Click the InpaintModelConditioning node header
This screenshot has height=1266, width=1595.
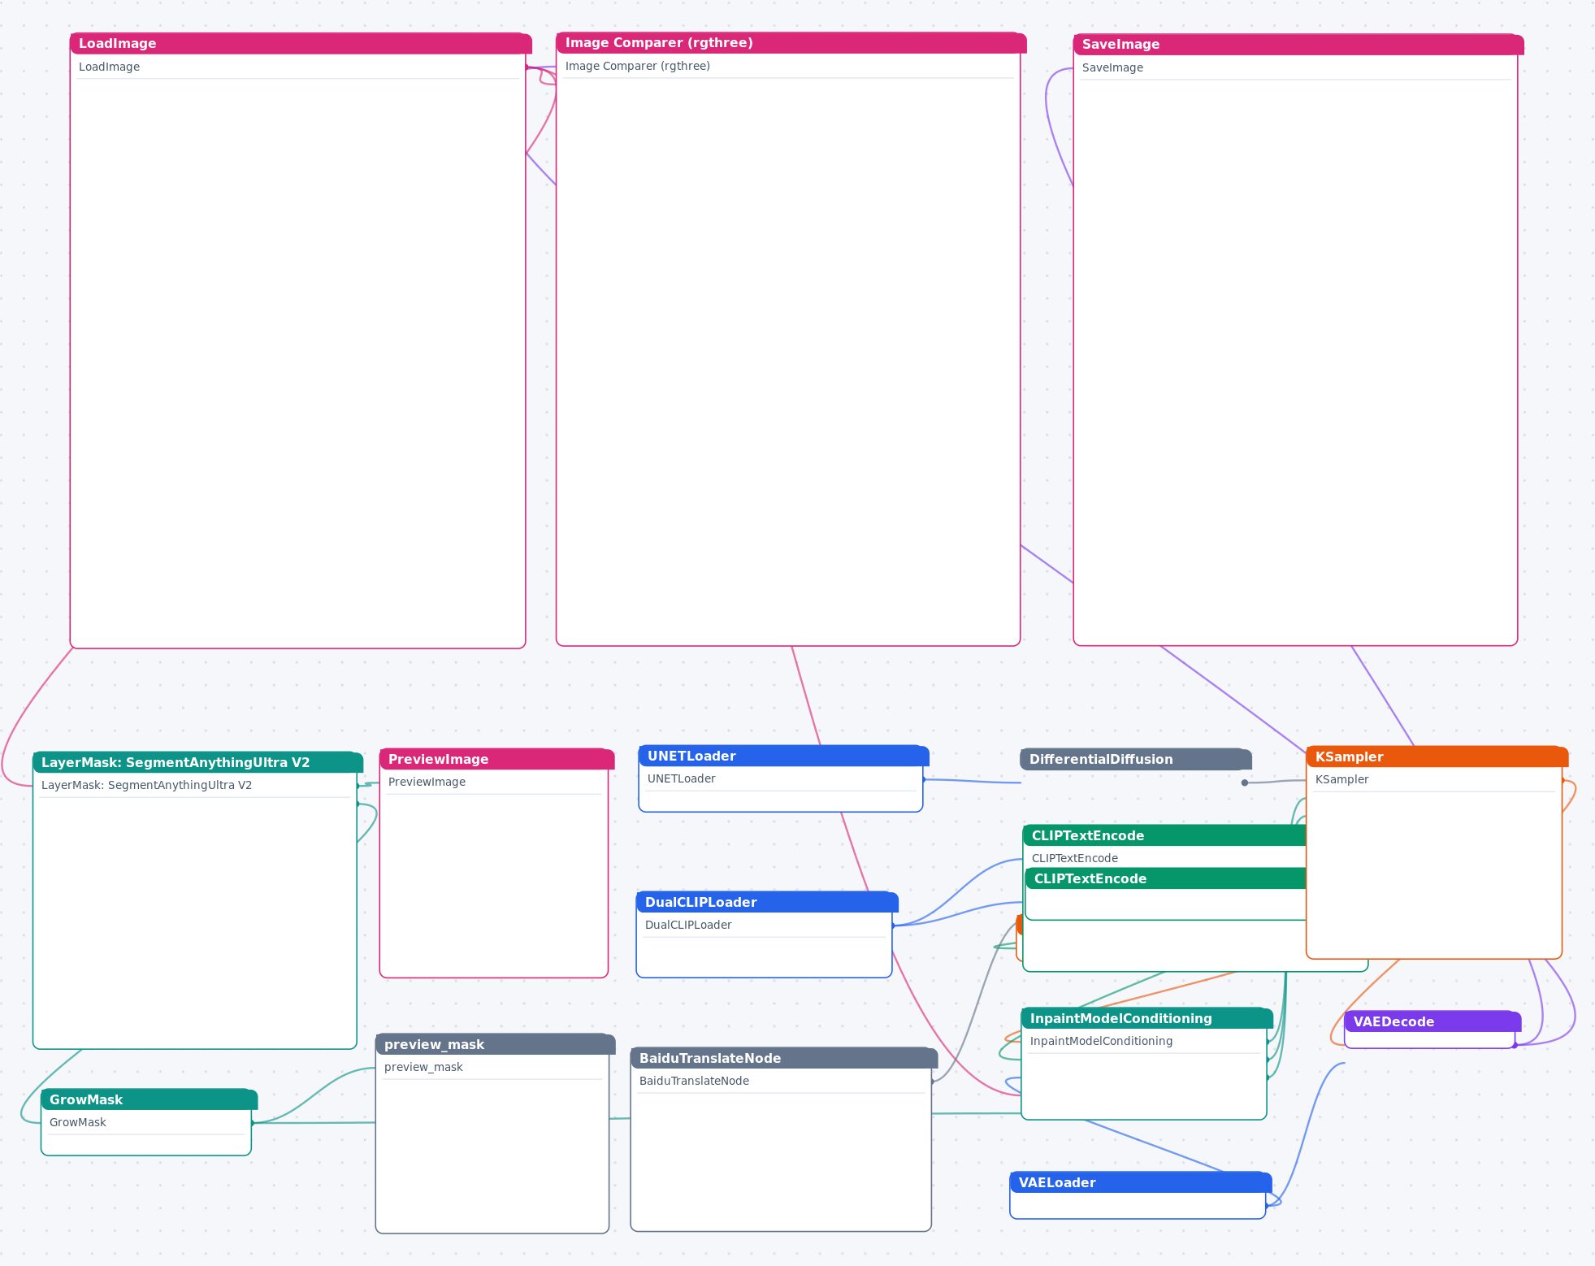[1147, 1018]
